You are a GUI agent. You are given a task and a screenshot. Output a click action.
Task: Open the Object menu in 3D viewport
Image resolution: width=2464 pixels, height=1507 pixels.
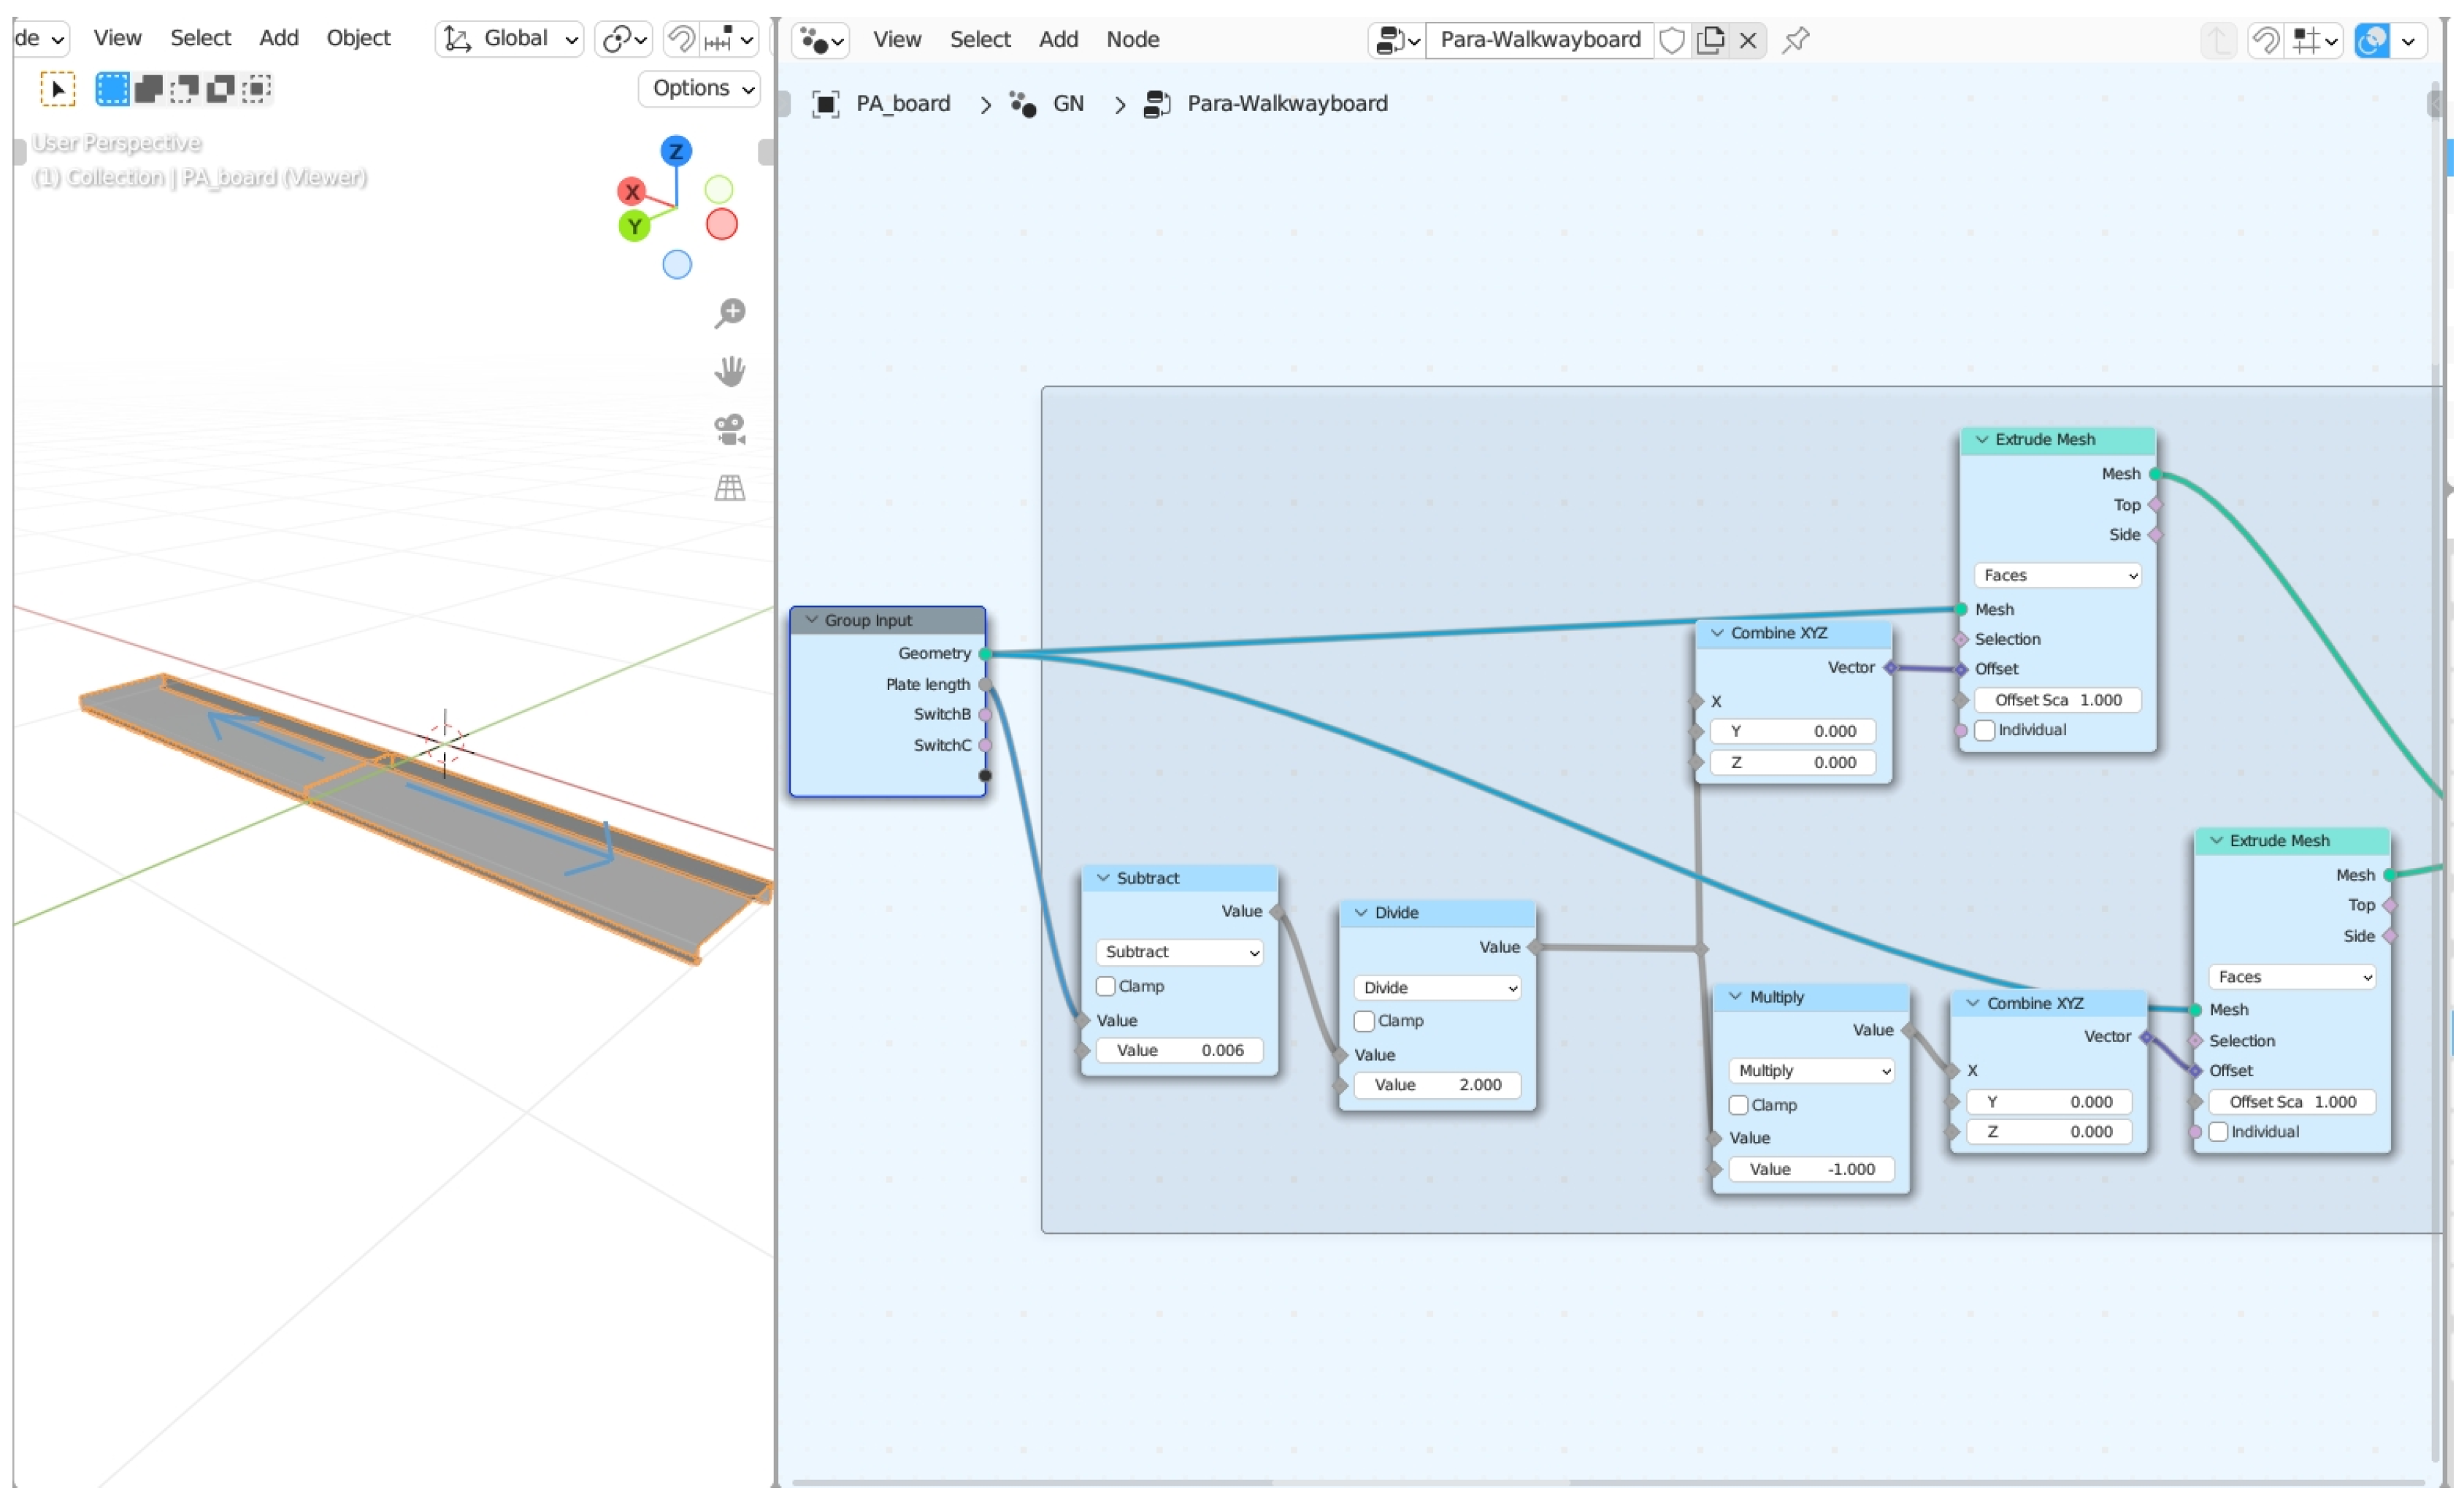[x=357, y=38]
